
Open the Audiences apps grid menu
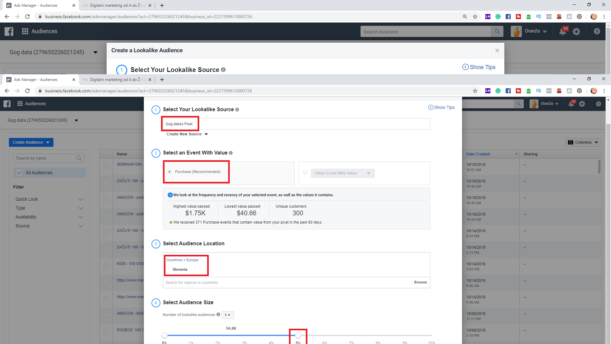[20, 104]
